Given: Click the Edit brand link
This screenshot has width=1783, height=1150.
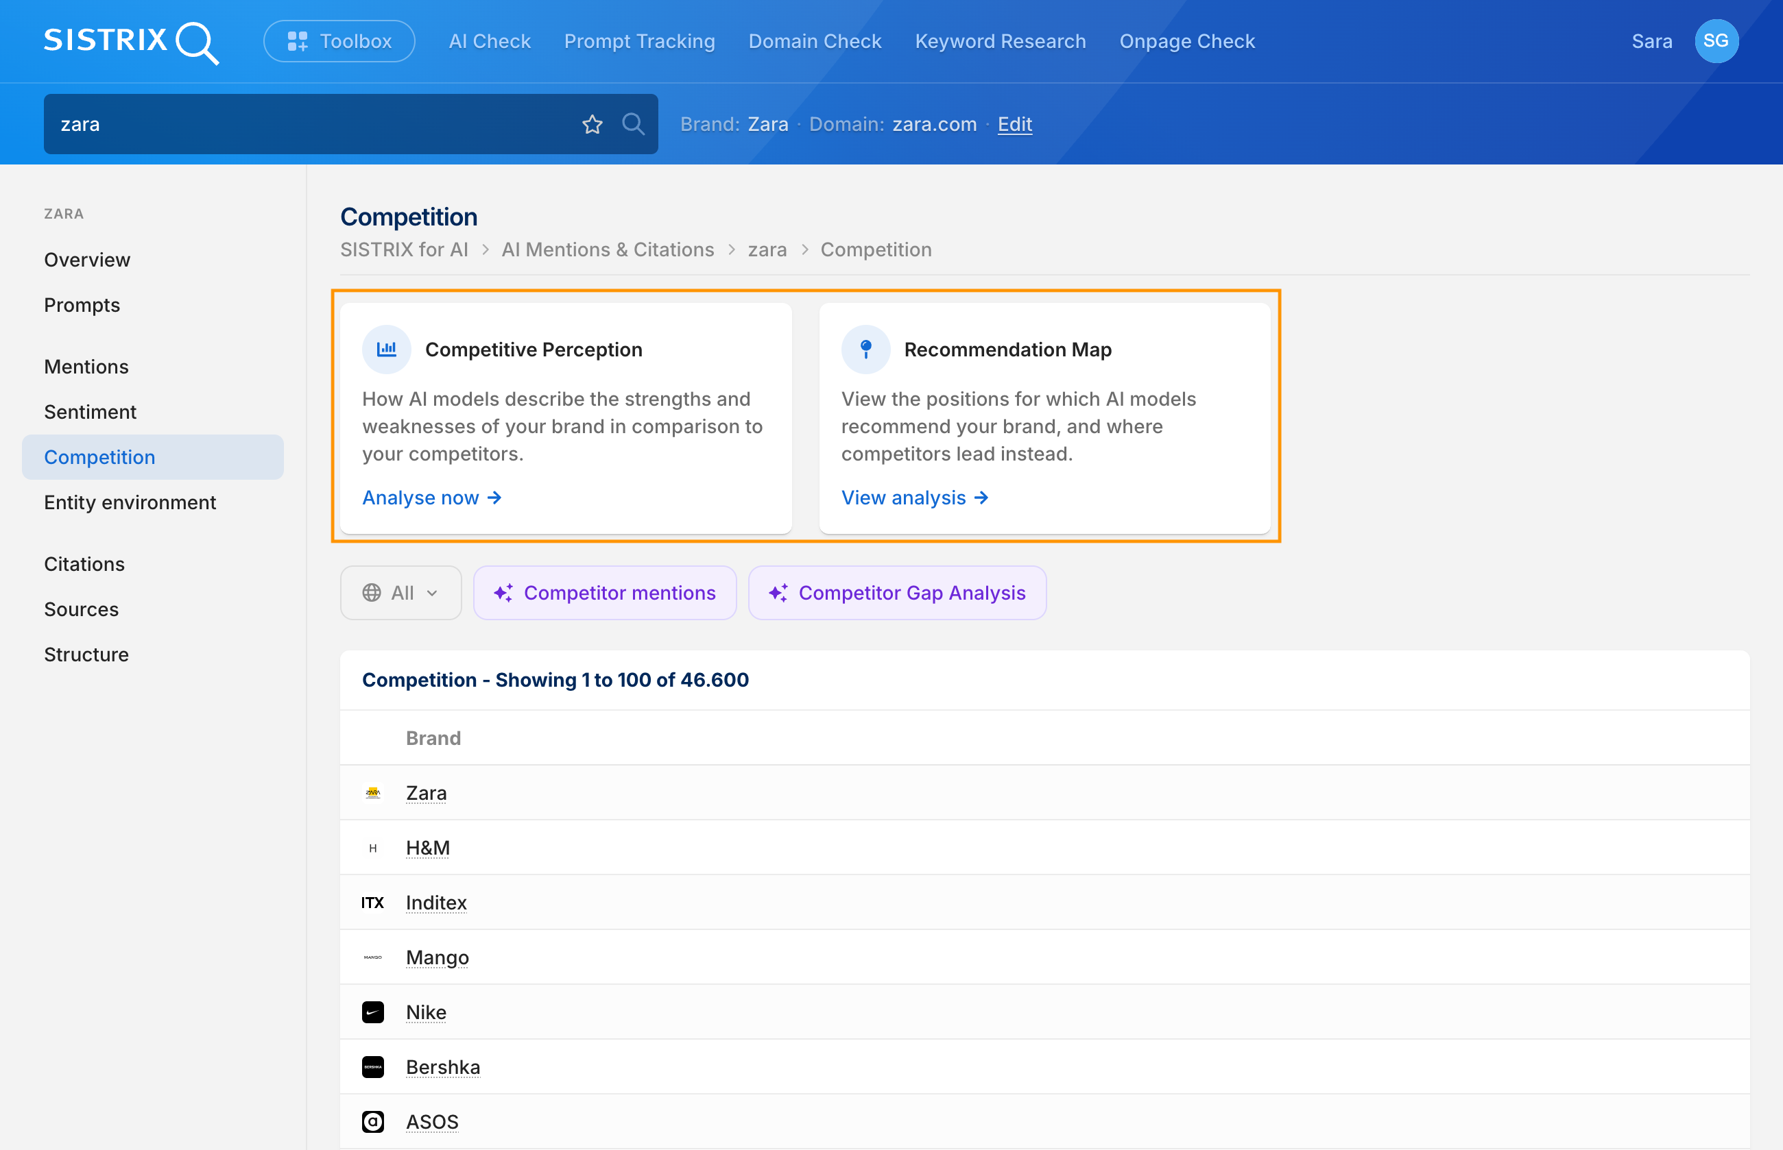Looking at the screenshot, I should coord(1014,124).
